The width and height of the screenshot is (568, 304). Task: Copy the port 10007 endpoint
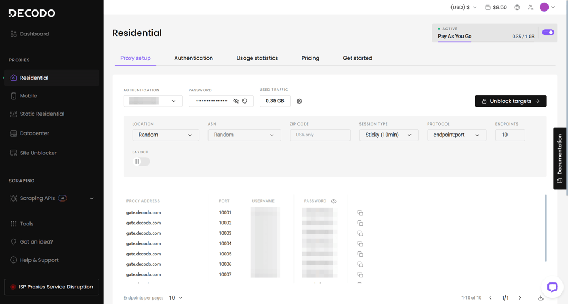pos(360,275)
